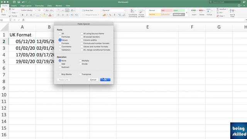Screen dimensions: 247x139
Task: Select the Add operation
Action: (60, 64)
